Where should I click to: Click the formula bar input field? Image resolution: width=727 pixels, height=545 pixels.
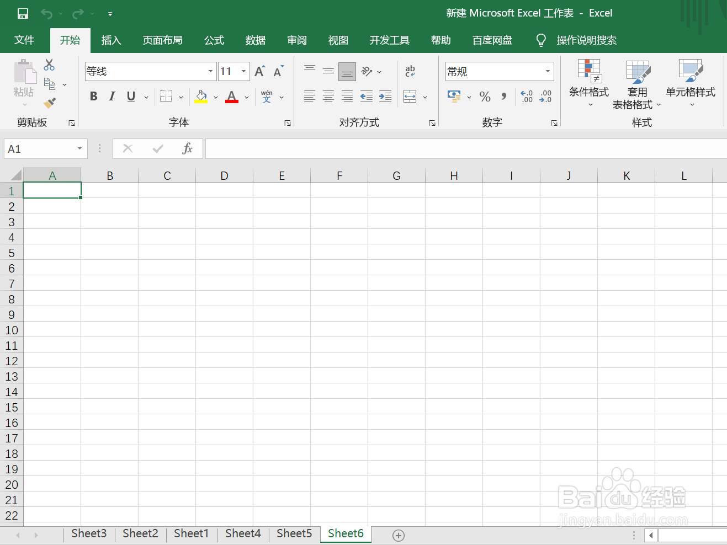[x=466, y=149]
